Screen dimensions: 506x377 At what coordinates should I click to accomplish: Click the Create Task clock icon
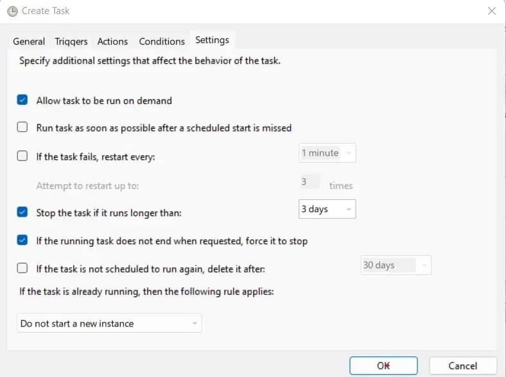point(12,11)
